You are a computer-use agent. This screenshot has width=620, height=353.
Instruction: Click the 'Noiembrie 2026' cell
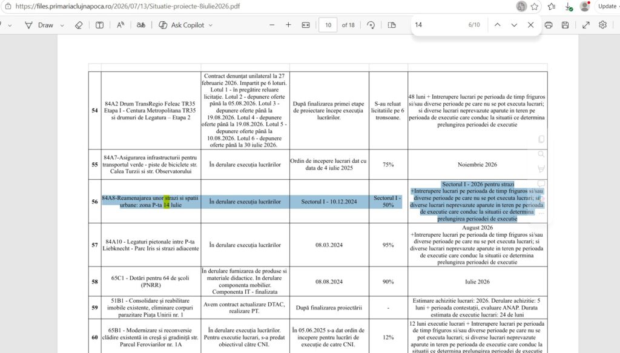point(477,165)
